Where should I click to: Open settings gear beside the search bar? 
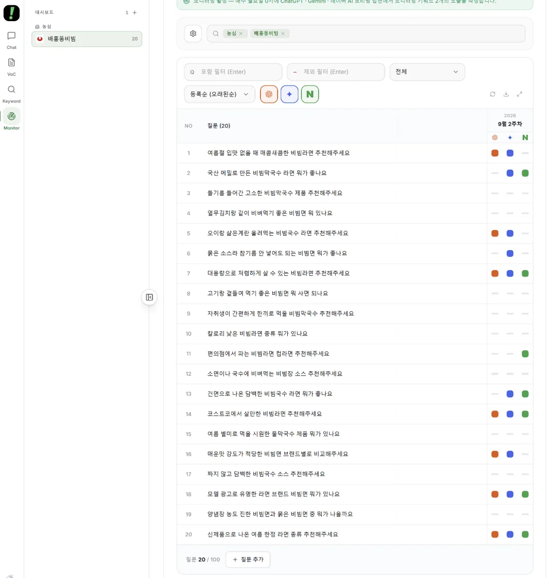[193, 33]
